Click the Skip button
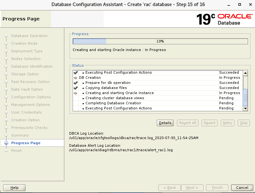 [243, 123]
